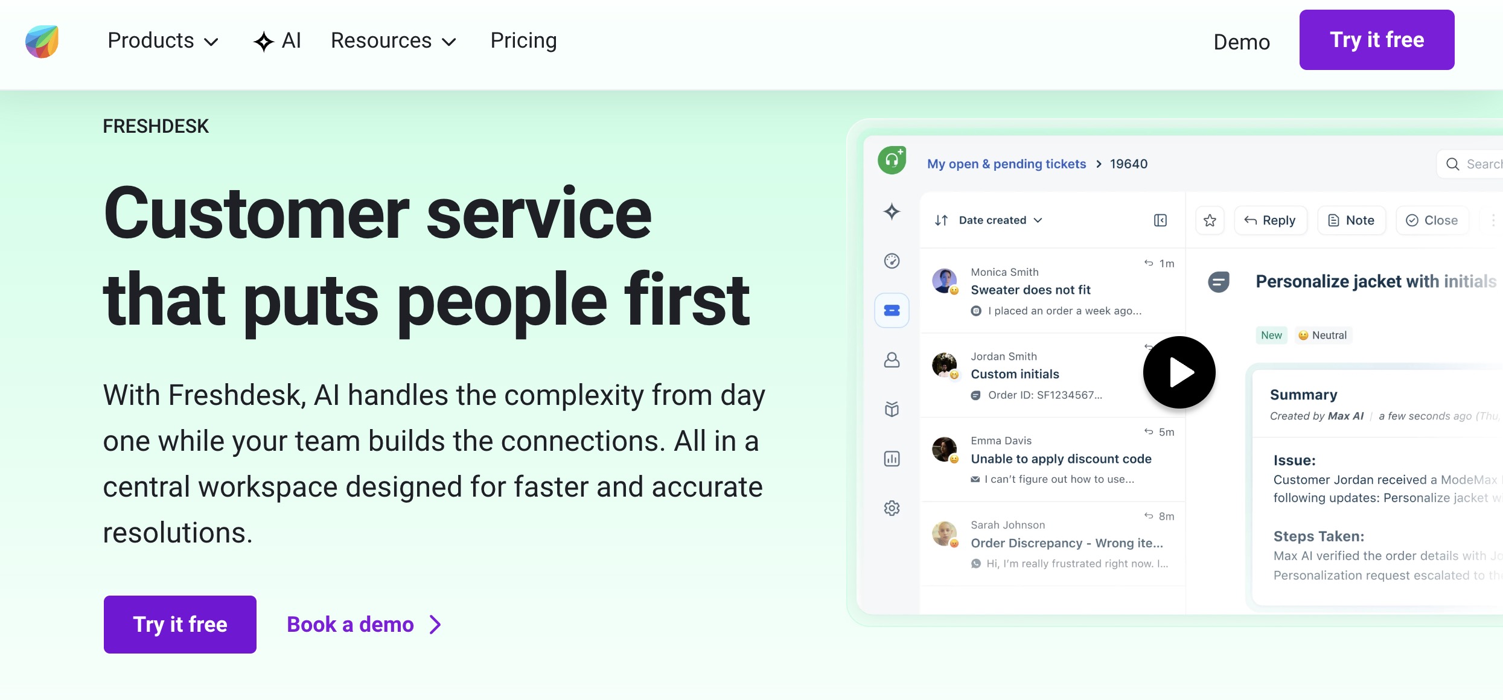This screenshot has height=700, width=1503.
Task: Open the solutions book sidebar icon
Action: pyautogui.click(x=892, y=409)
